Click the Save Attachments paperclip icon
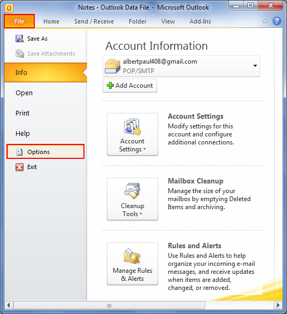Viewport: 287px width, 314px height. point(20,53)
